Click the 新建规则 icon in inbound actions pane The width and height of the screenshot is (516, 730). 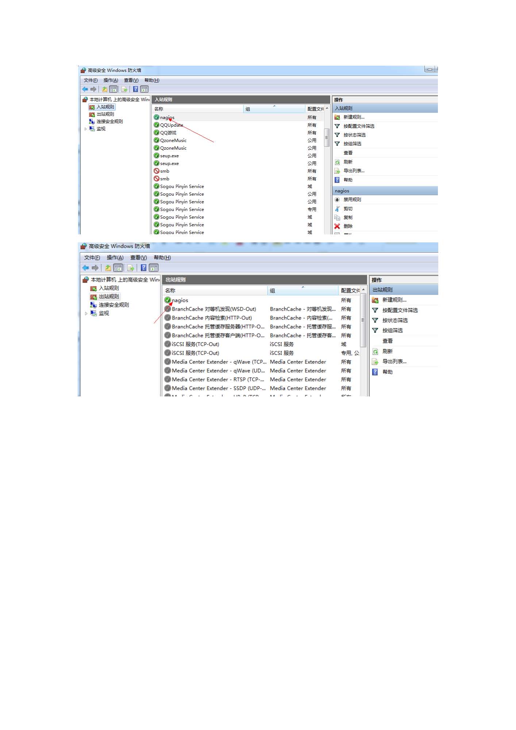337,117
